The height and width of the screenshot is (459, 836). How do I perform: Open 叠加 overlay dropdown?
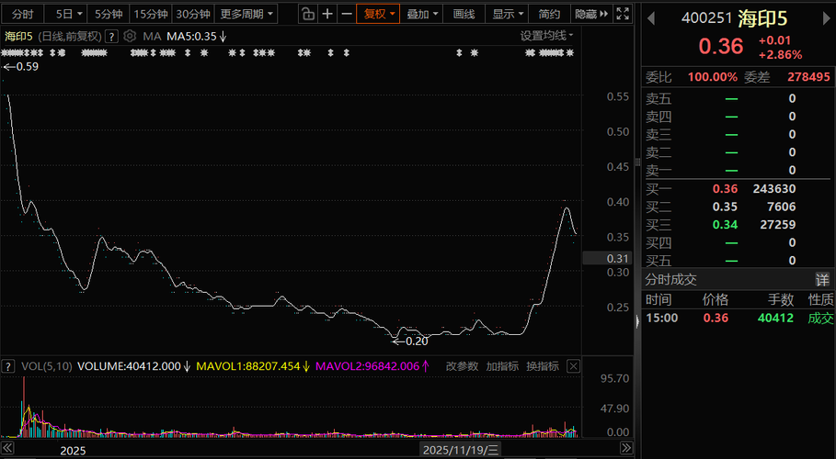pos(422,14)
